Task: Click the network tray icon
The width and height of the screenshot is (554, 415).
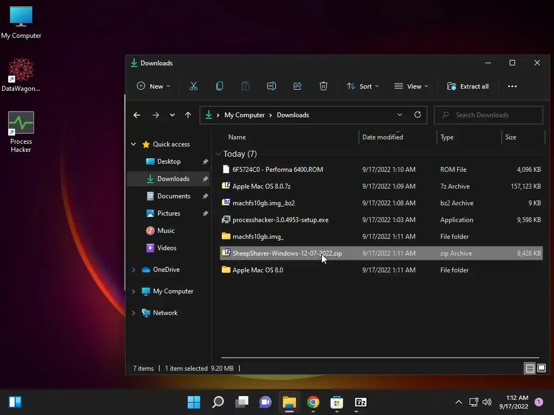Action: tap(473, 402)
